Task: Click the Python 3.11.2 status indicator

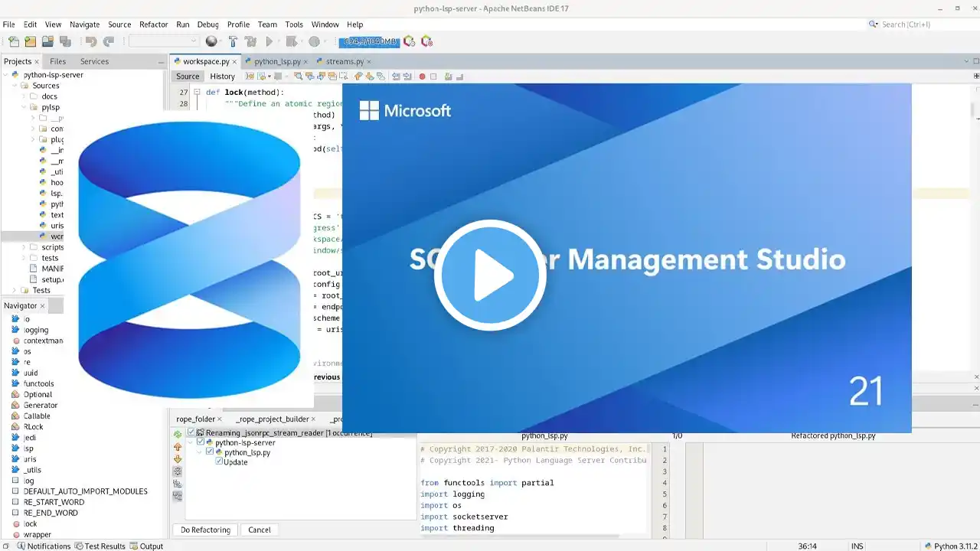Action: click(952, 546)
